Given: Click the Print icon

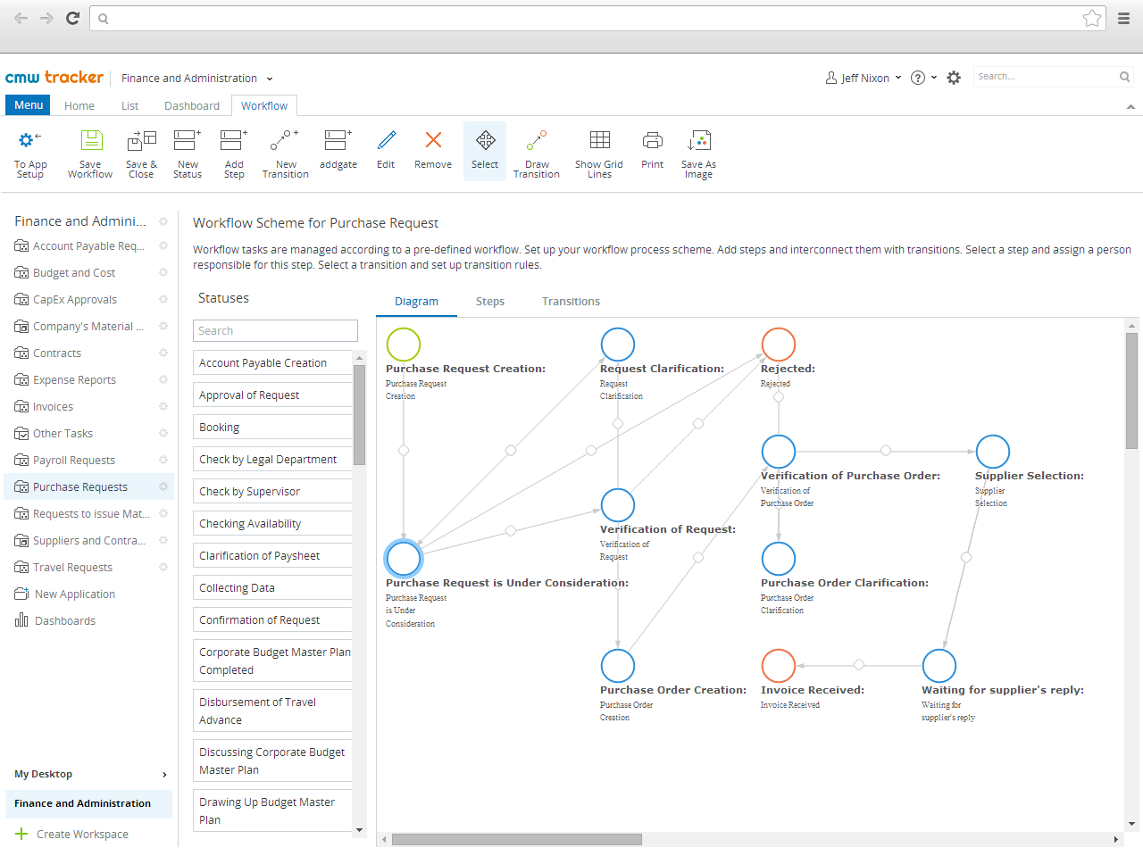Looking at the screenshot, I should 652,152.
